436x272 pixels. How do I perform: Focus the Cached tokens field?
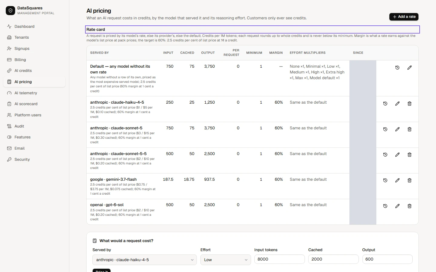(x=333, y=259)
